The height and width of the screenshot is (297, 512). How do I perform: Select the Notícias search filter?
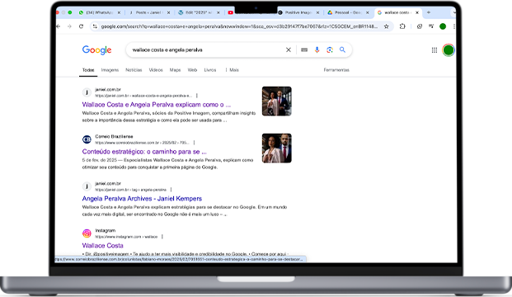click(134, 70)
